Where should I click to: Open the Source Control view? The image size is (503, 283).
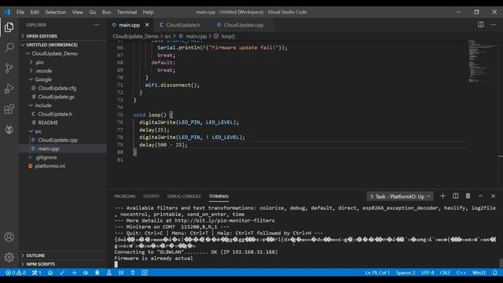click(9, 68)
